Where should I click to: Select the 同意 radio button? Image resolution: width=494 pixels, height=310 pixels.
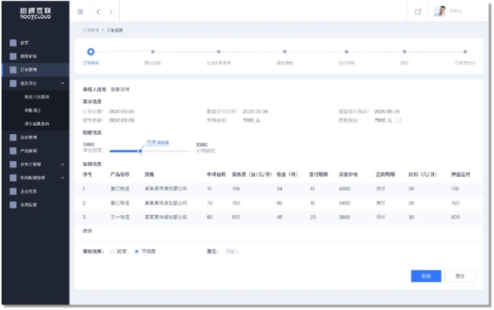tap(112, 251)
